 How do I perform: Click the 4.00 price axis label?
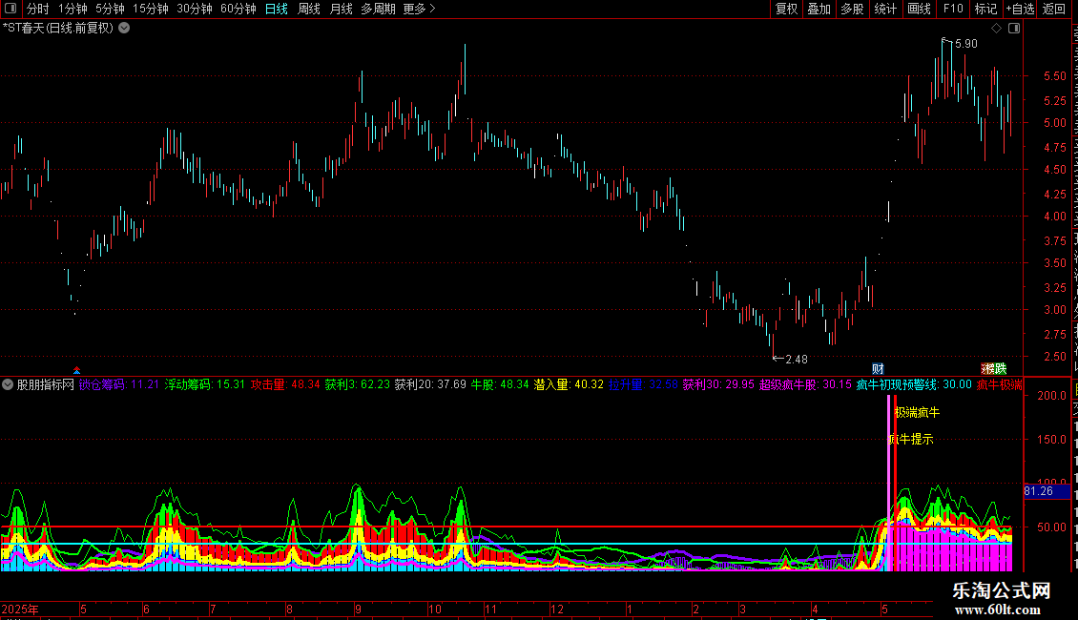click(1054, 217)
